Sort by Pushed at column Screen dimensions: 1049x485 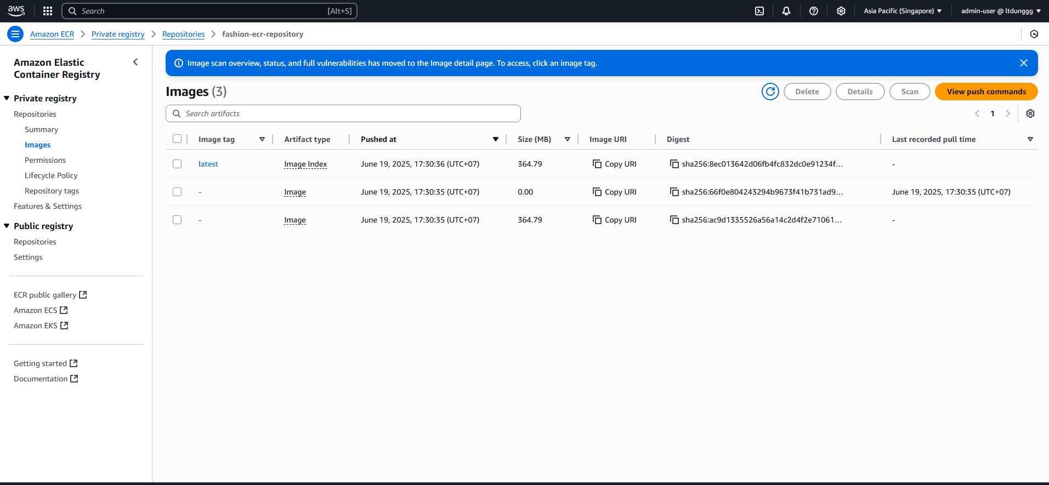(x=496, y=139)
